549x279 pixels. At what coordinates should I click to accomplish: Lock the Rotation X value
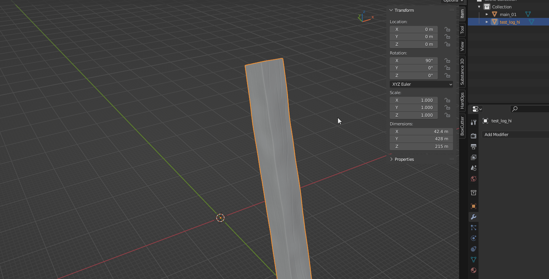tap(448, 61)
